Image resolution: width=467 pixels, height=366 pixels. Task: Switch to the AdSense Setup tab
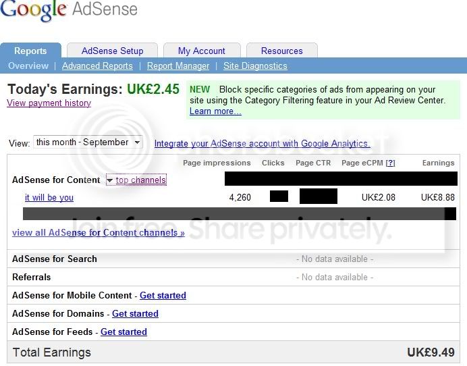pyautogui.click(x=112, y=51)
